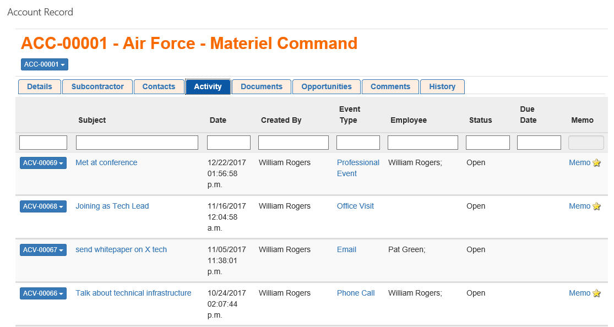Click the send whitepaper on X tech link

[121, 249]
